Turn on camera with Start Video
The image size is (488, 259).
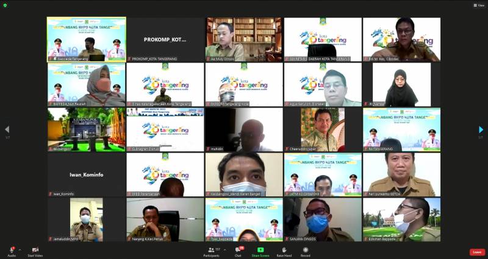(x=35, y=250)
